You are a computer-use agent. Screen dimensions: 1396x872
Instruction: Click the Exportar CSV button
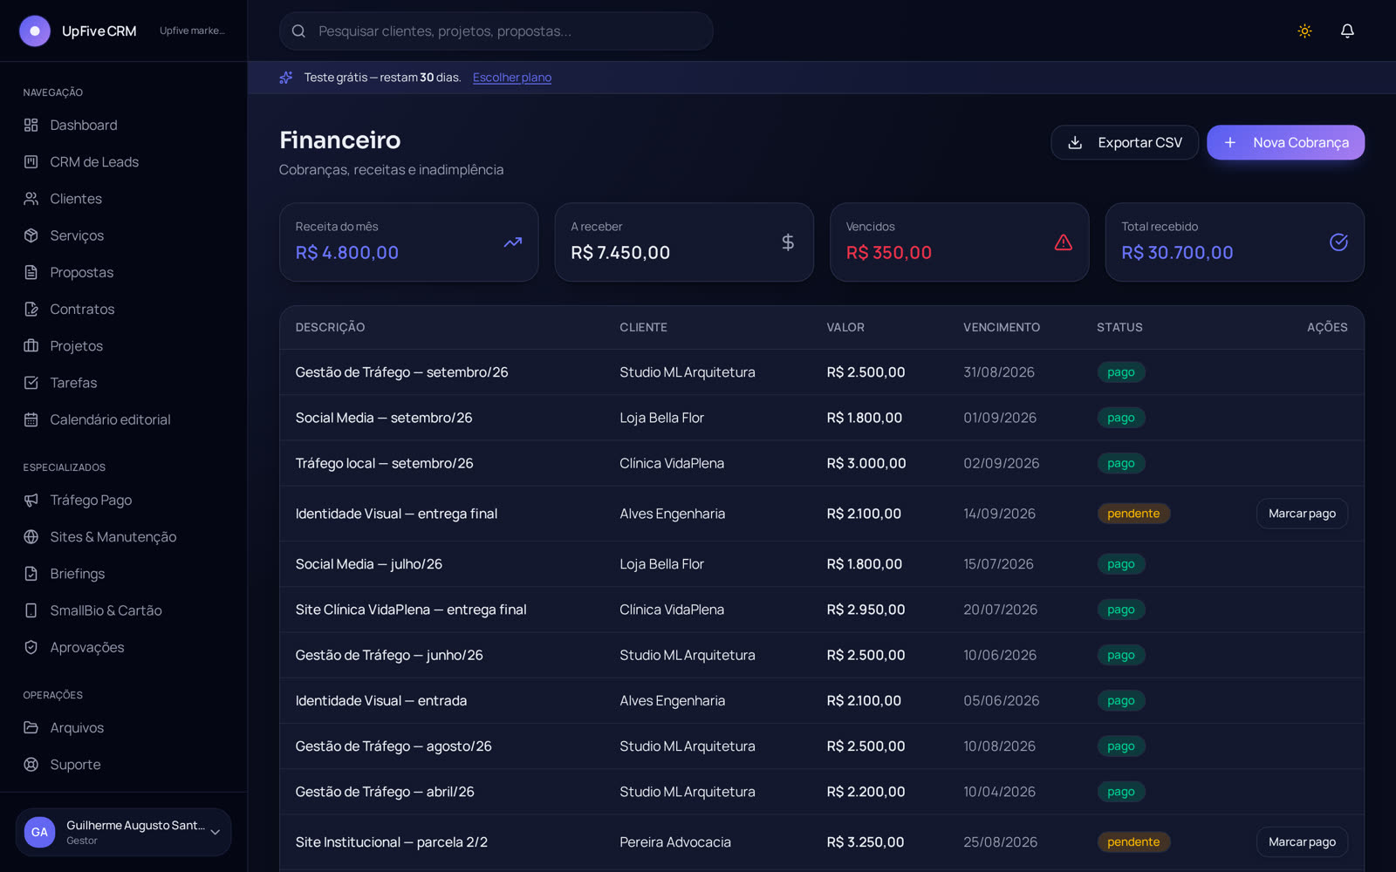1125,142
